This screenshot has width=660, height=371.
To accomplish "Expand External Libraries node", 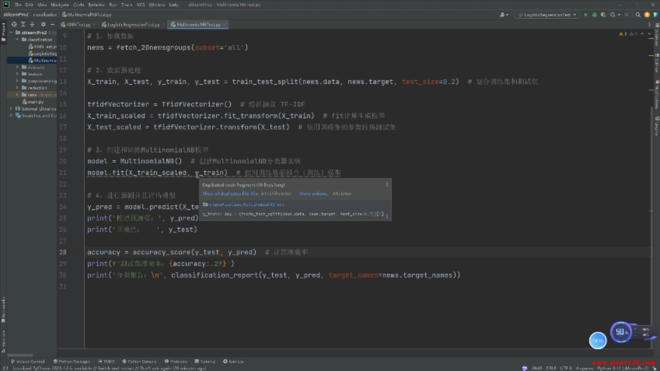I will click(x=11, y=109).
